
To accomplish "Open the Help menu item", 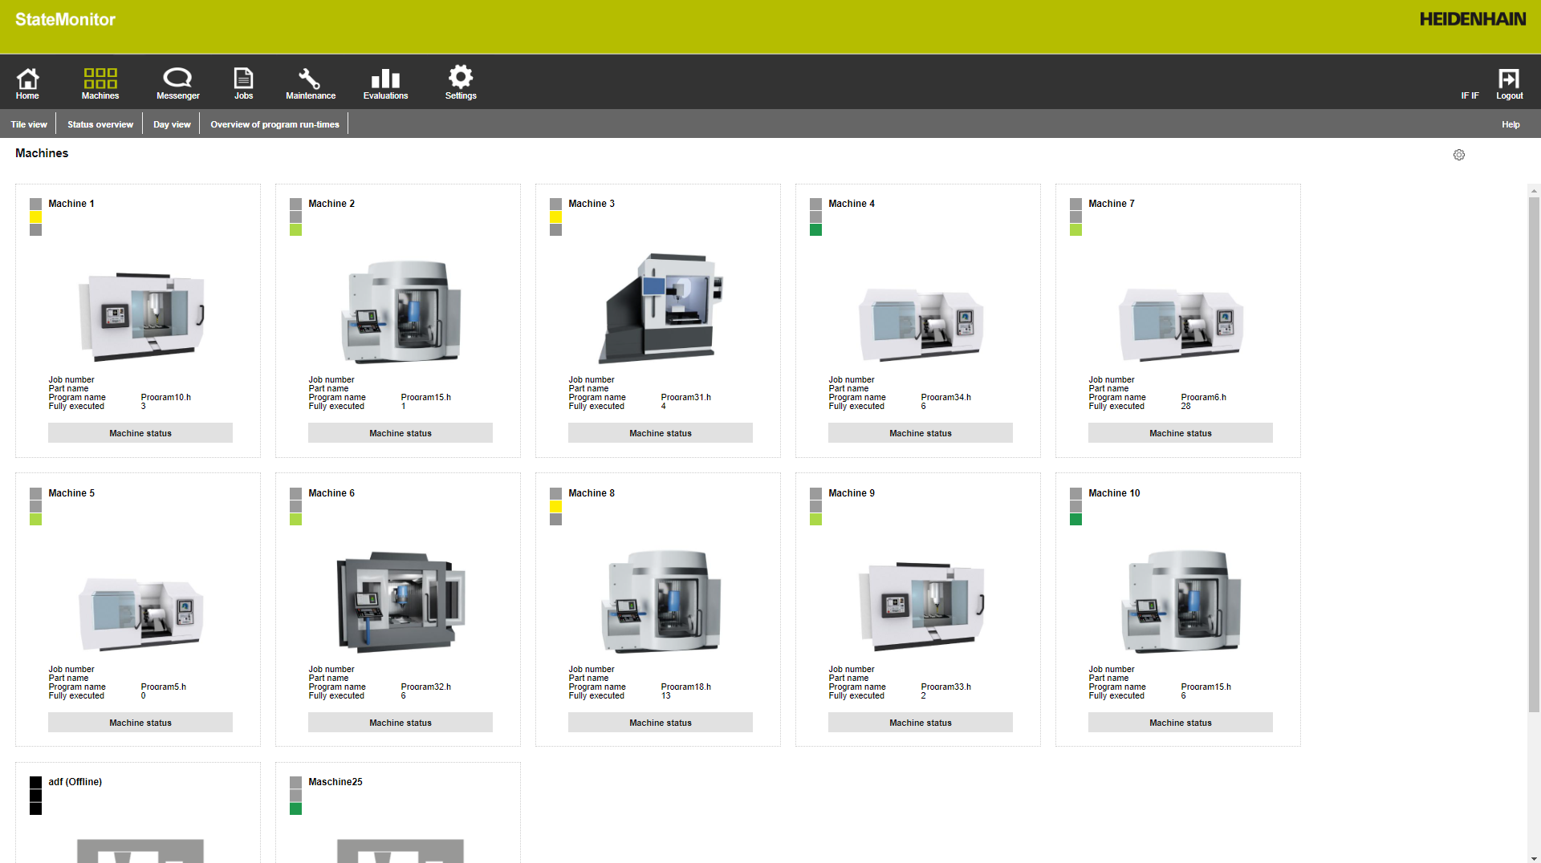I will click(1511, 124).
